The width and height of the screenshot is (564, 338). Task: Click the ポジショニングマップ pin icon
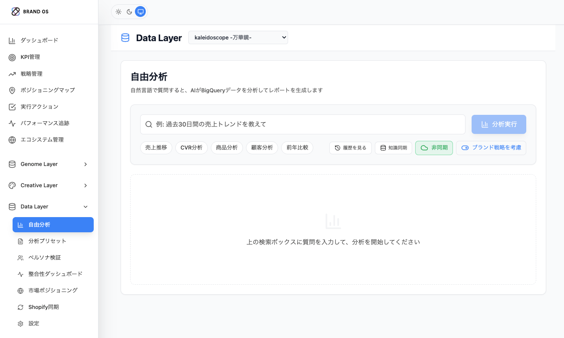(x=12, y=90)
